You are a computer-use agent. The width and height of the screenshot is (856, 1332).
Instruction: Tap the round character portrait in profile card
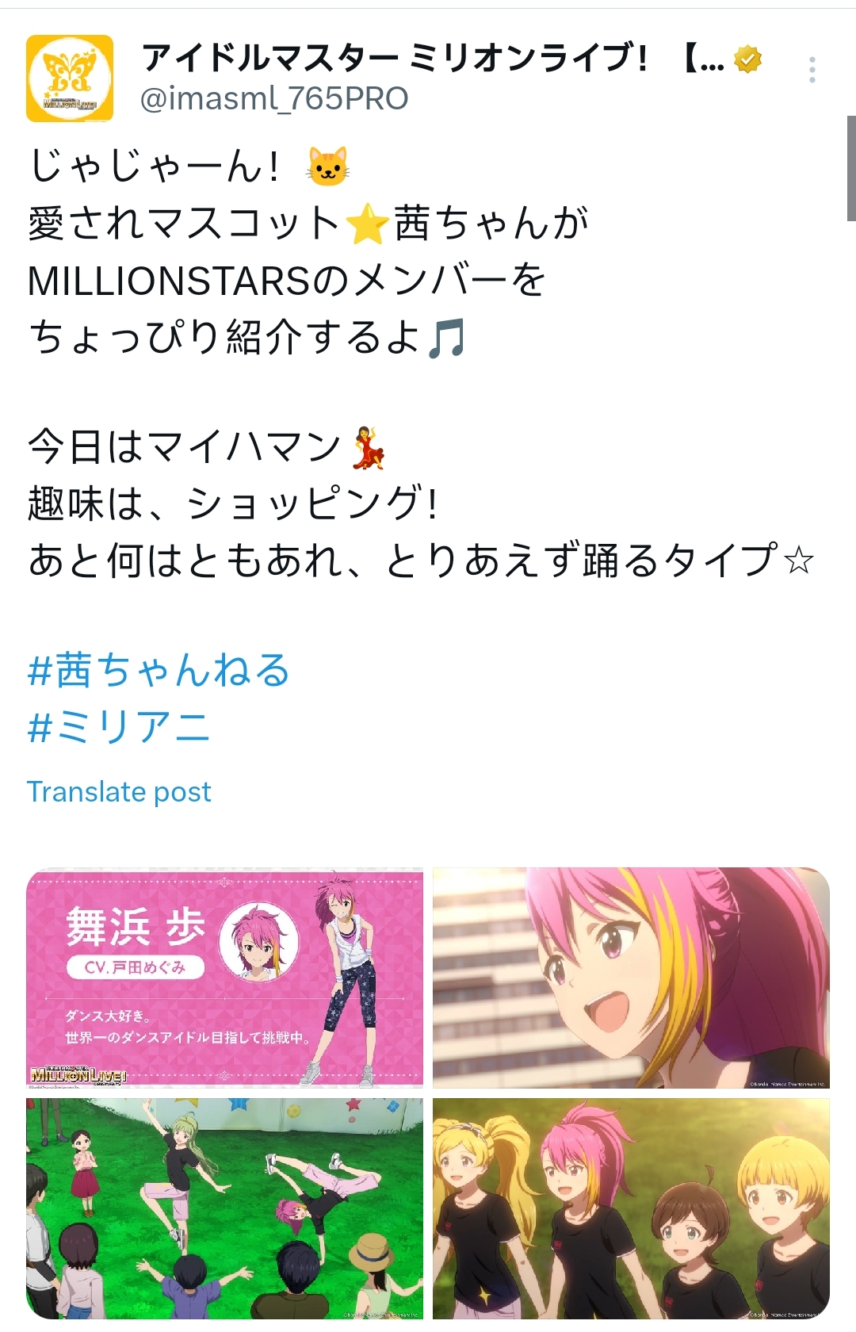[258, 942]
